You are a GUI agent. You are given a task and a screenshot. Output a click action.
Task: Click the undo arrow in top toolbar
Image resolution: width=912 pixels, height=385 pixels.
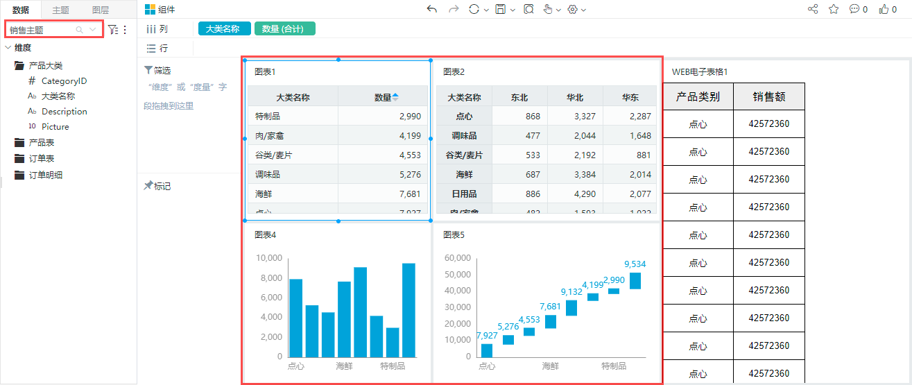432,9
